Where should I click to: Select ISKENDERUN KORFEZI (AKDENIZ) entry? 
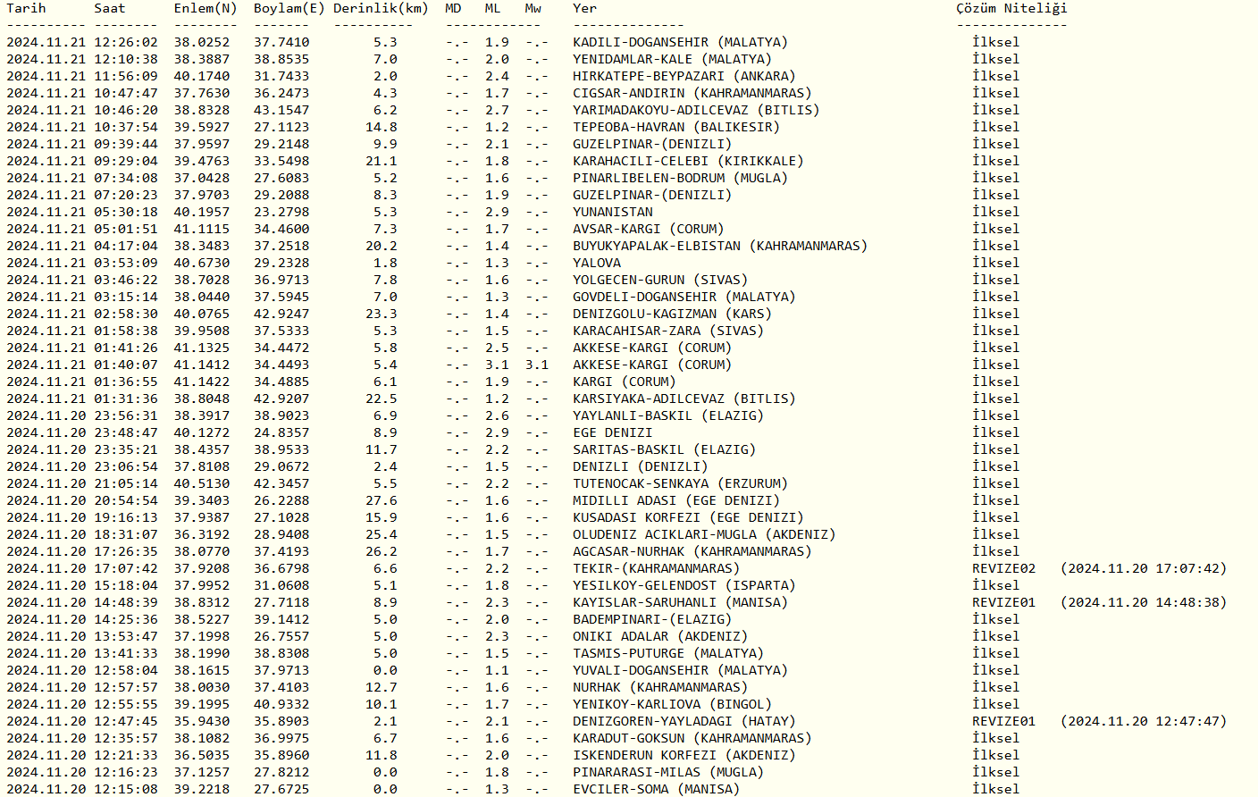tap(684, 755)
